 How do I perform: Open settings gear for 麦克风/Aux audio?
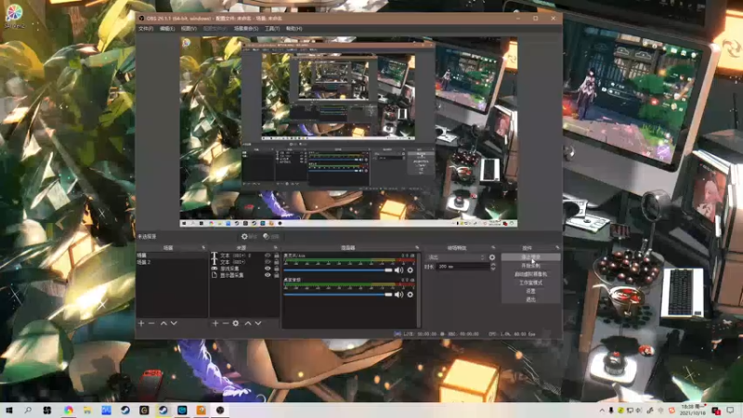click(411, 270)
